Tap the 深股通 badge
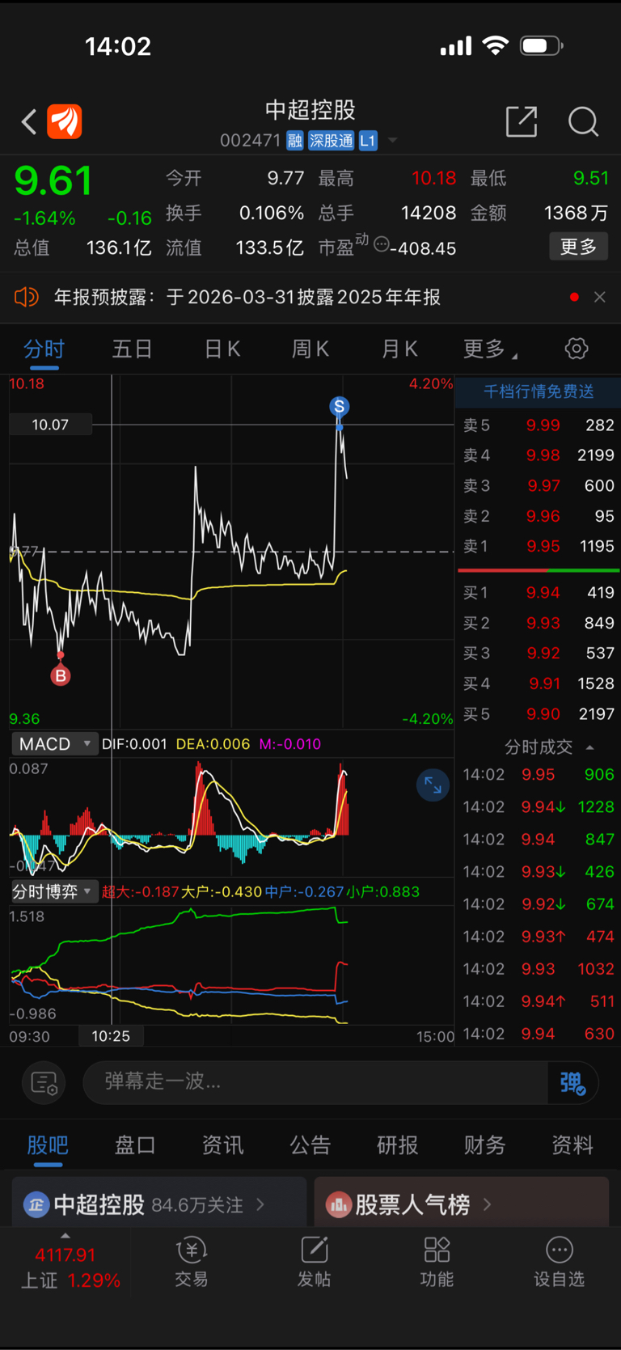This screenshot has height=1350, width=621. tap(331, 141)
